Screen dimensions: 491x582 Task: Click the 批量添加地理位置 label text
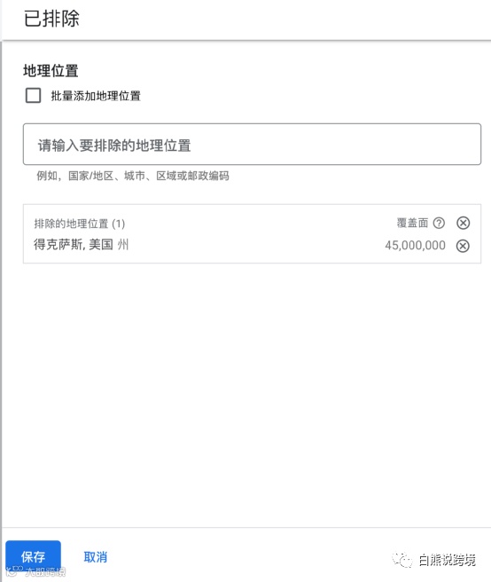pyautogui.click(x=96, y=96)
